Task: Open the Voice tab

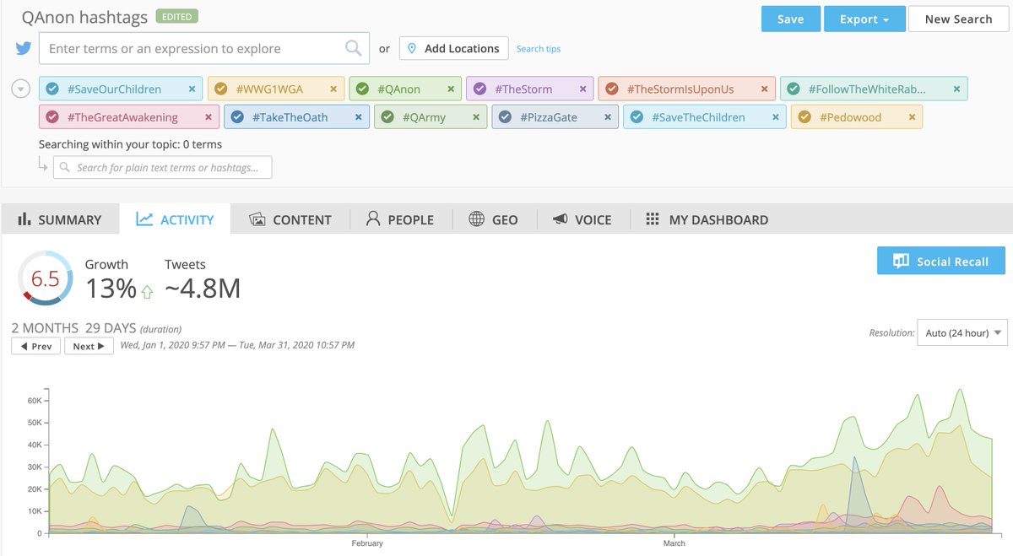Action: 582,219
